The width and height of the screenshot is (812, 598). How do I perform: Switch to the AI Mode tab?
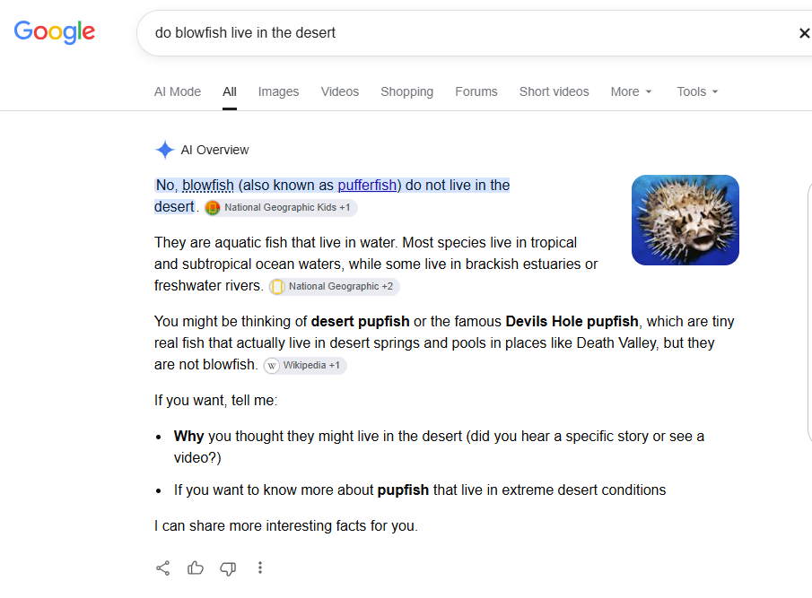coord(178,91)
